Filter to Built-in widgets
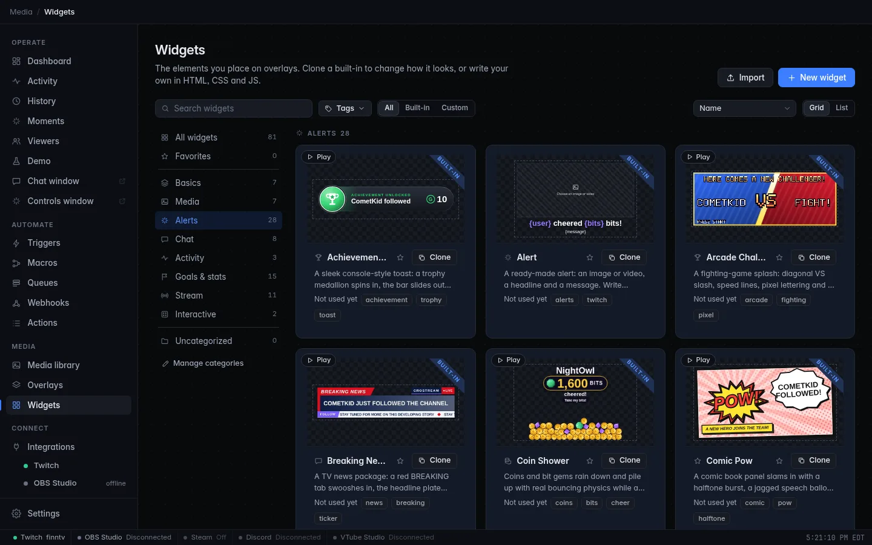 coord(417,108)
